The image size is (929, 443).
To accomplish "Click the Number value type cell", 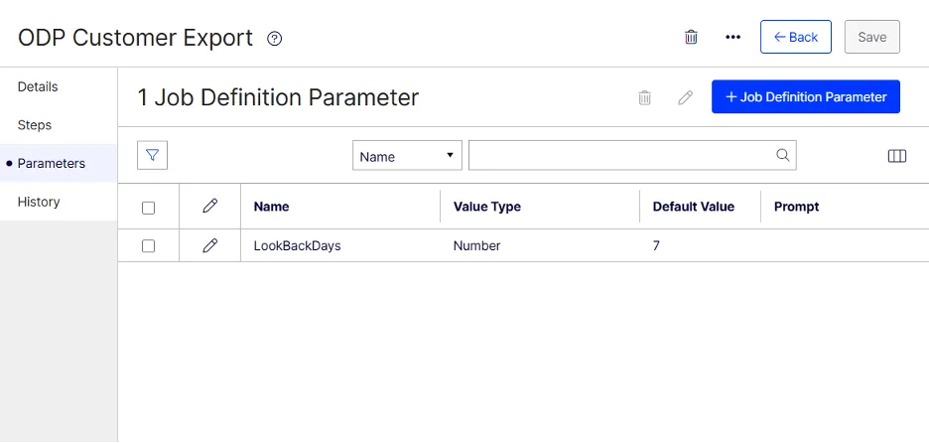I will [x=477, y=245].
